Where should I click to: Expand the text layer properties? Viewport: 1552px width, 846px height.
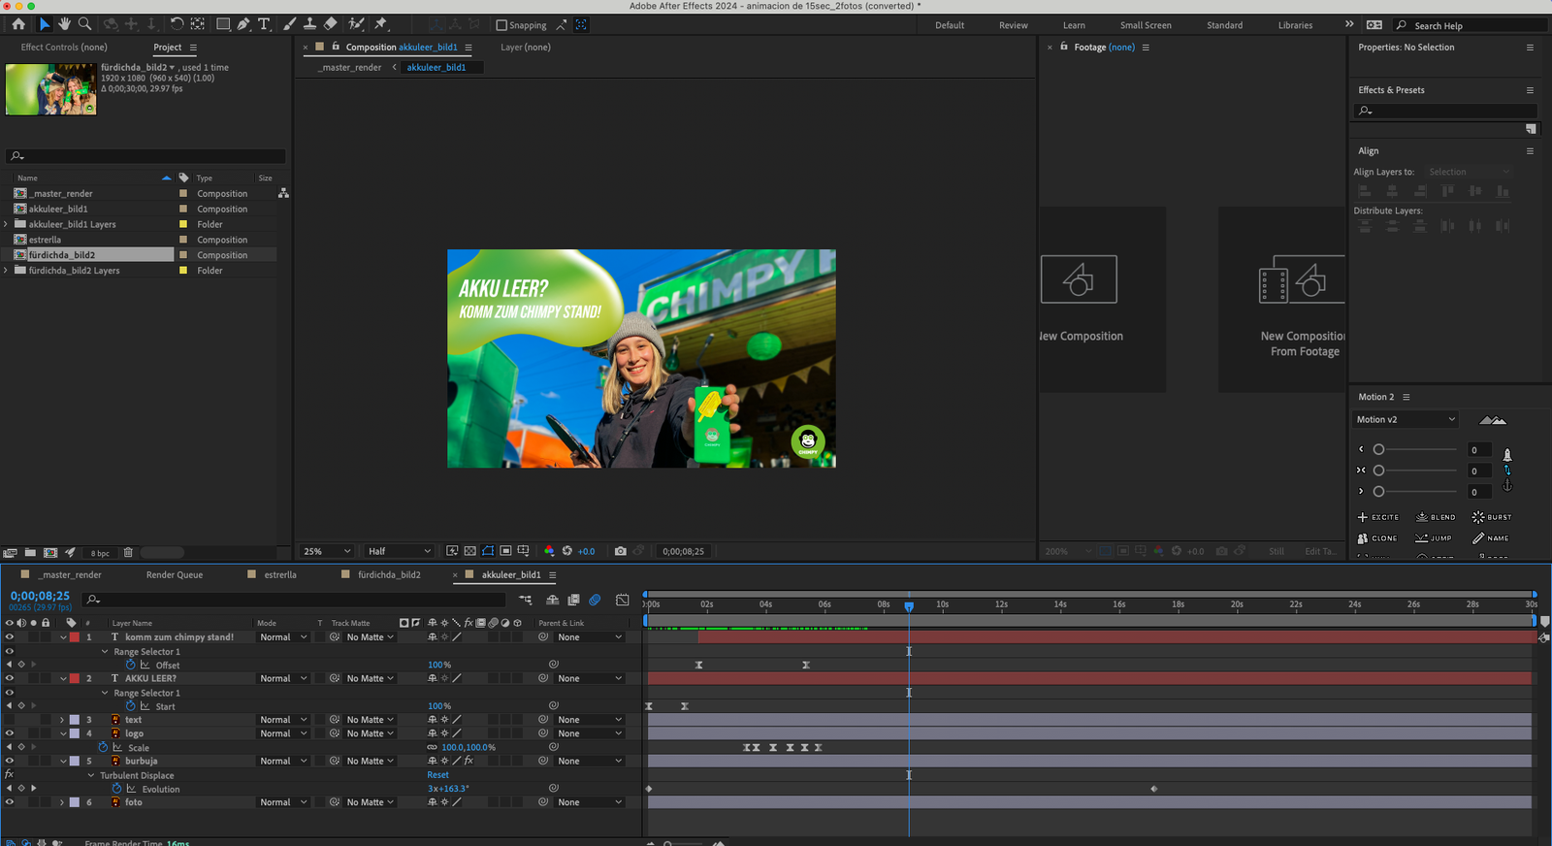pos(62,720)
